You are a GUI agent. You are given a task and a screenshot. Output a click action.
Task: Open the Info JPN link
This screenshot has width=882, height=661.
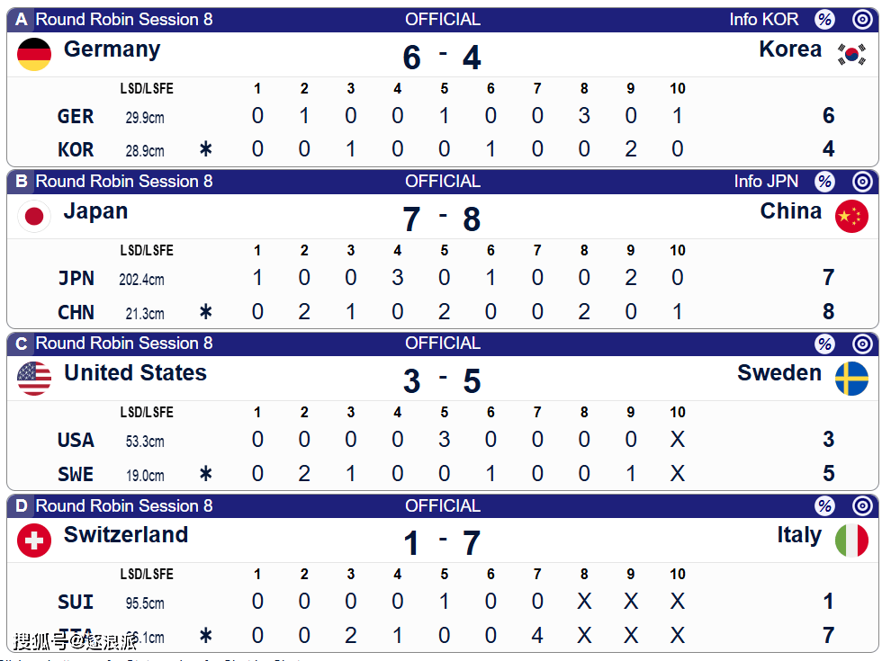click(x=765, y=181)
